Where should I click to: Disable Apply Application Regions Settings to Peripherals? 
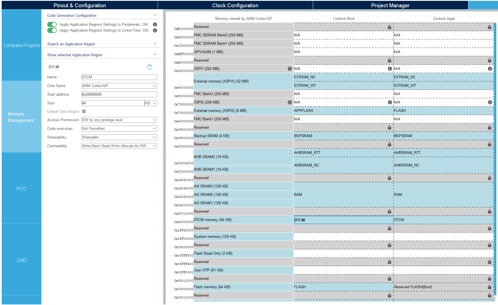pyautogui.click(x=52, y=24)
